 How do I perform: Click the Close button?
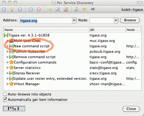click(131, 109)
